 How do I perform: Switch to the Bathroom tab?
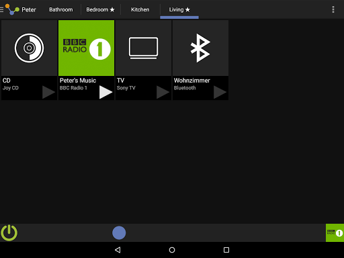pos(61,9)
